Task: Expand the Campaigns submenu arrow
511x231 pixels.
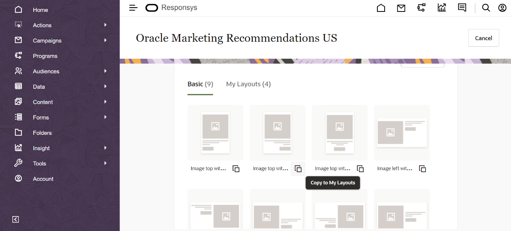Action: tap(105, 40)
